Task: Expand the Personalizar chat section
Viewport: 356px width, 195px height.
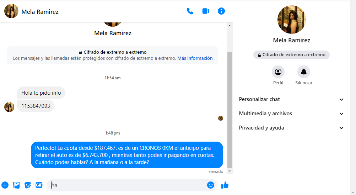Action: click(291, 99)
